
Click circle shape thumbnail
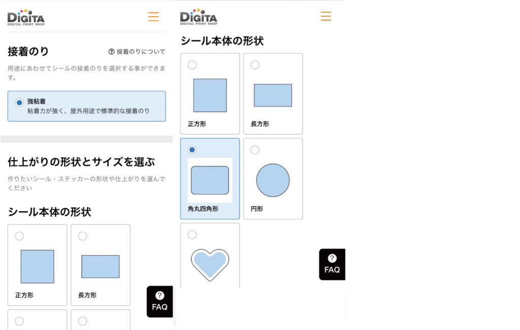tap(273, 180)
